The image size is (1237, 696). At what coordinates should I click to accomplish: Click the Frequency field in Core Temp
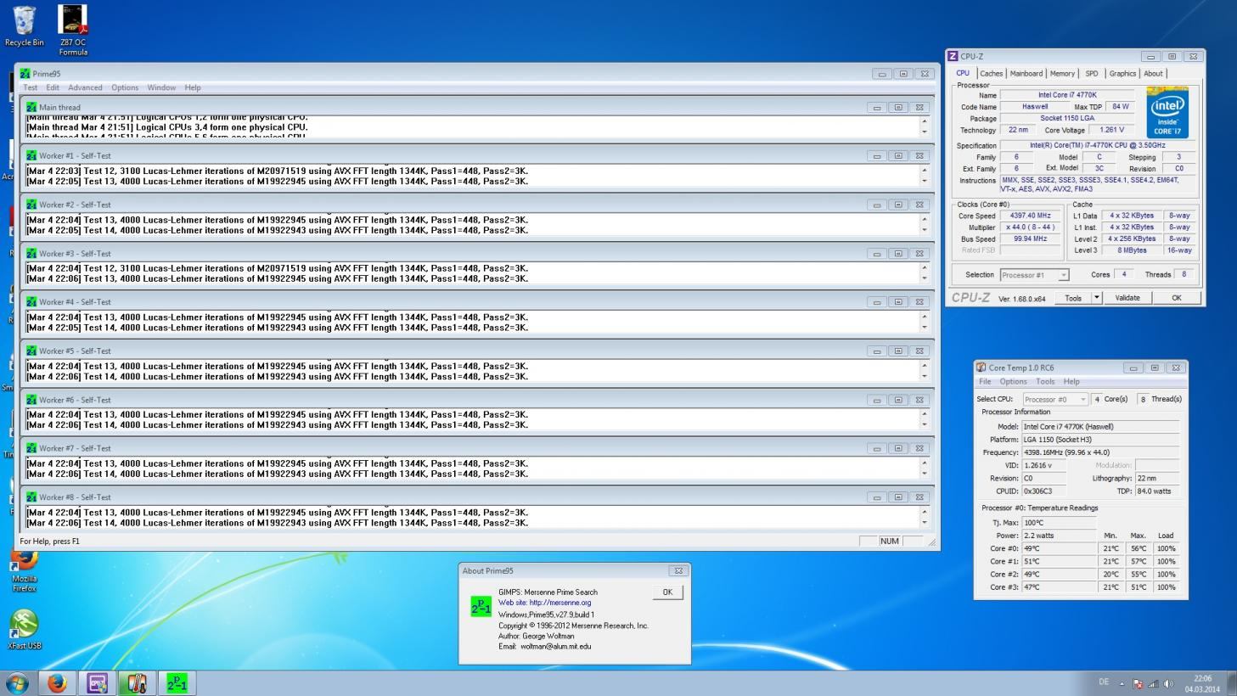[x=1100, y=452]
